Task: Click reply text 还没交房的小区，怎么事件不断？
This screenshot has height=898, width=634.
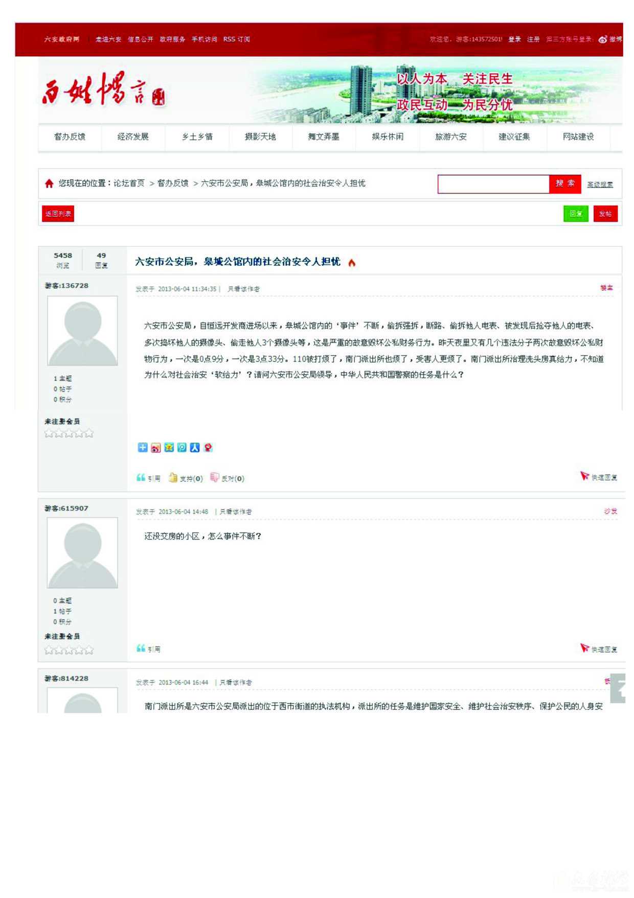Action: coord(203,536)
